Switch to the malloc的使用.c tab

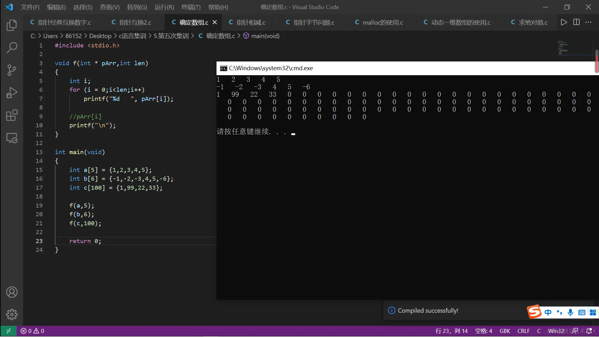[x=382, y=22]
